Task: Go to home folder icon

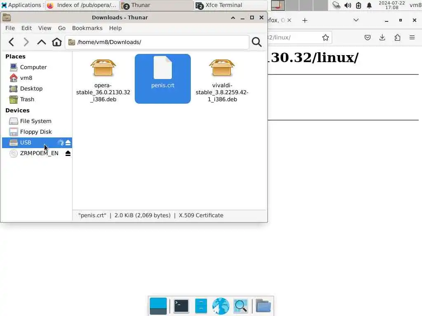Action: tap(57, 42)
